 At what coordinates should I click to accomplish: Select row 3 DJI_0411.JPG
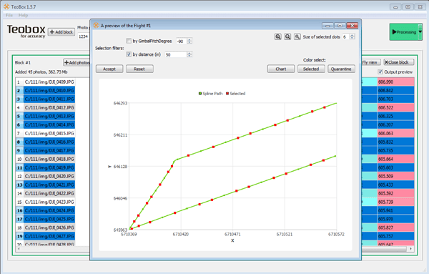[49, 99]
